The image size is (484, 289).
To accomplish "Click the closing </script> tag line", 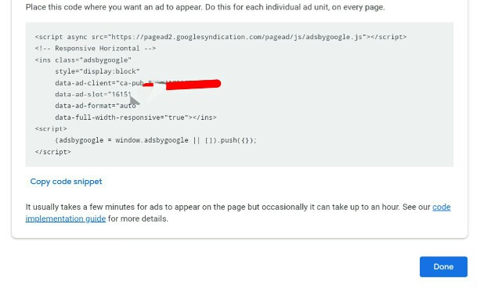I will pos(52,152).
